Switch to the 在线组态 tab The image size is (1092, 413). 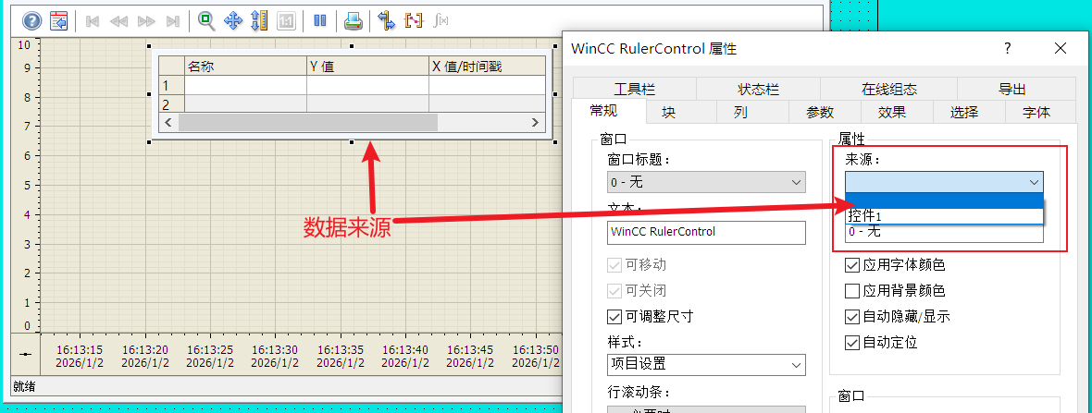click(888, 90)
